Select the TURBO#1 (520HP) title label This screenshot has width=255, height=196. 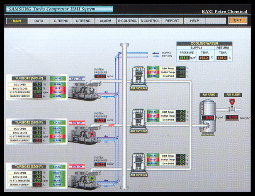(29, 78)
